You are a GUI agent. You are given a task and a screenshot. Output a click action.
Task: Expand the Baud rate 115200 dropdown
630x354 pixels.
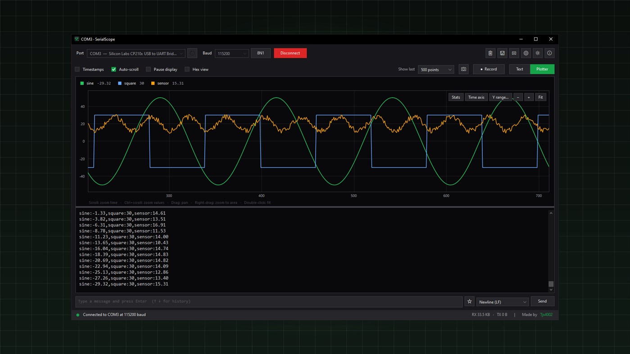coord(232,54)
